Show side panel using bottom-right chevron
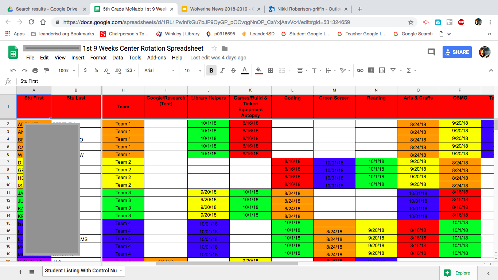498x280 pixels. point(489,273)
